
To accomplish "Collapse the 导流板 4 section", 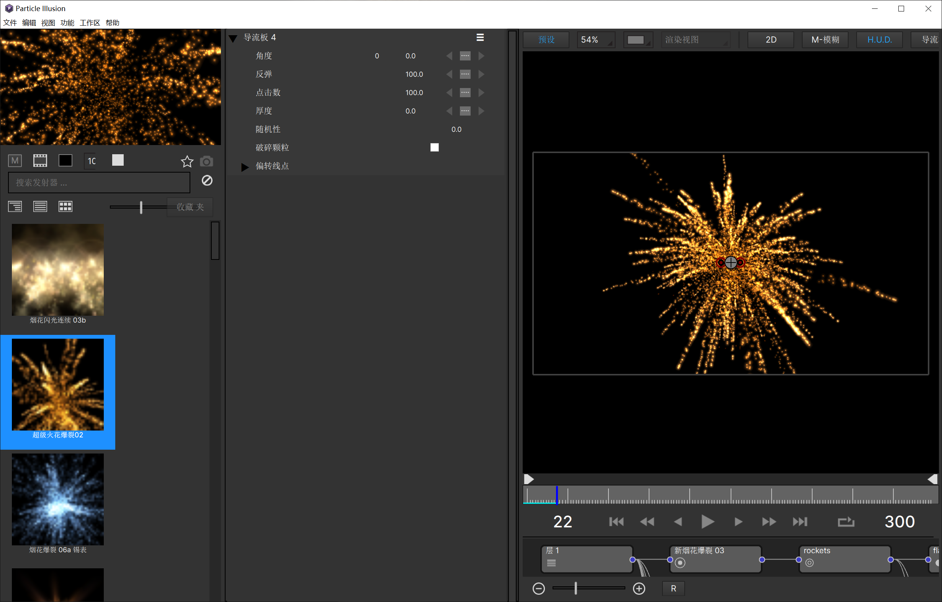I will click(233, 38).
